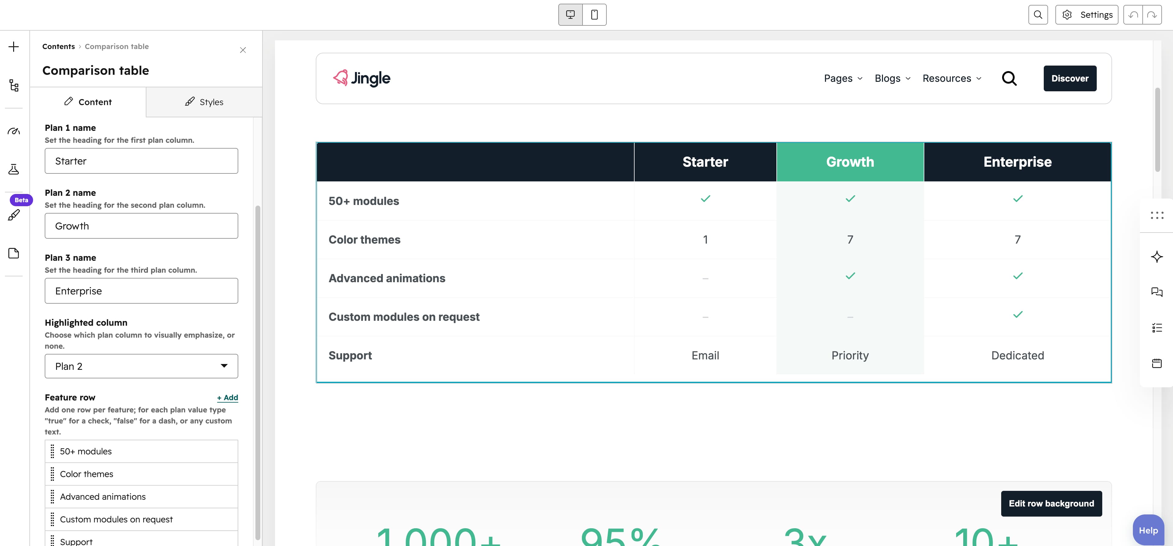Click the "Dedicated" support cell

click(x=1017, y=356)
